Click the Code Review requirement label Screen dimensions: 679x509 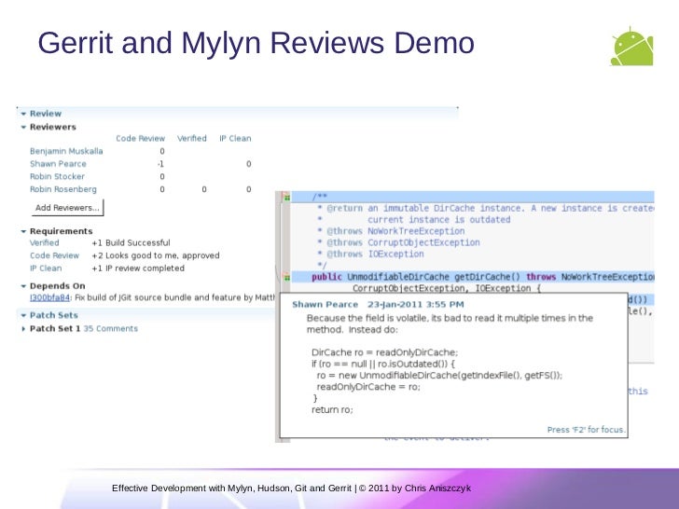pos(54,255)
